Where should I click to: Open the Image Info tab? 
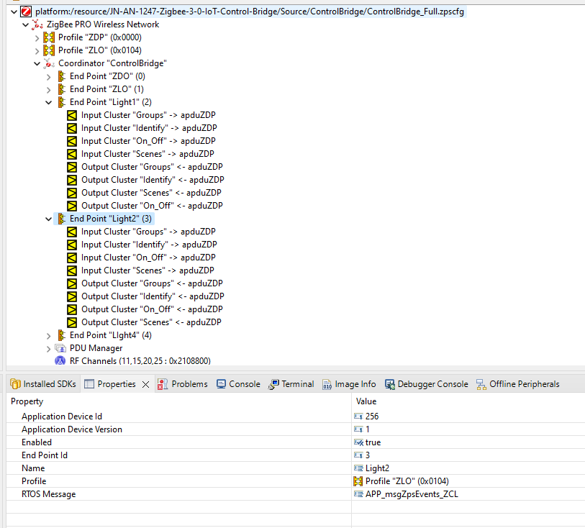[x=349, y=384]
